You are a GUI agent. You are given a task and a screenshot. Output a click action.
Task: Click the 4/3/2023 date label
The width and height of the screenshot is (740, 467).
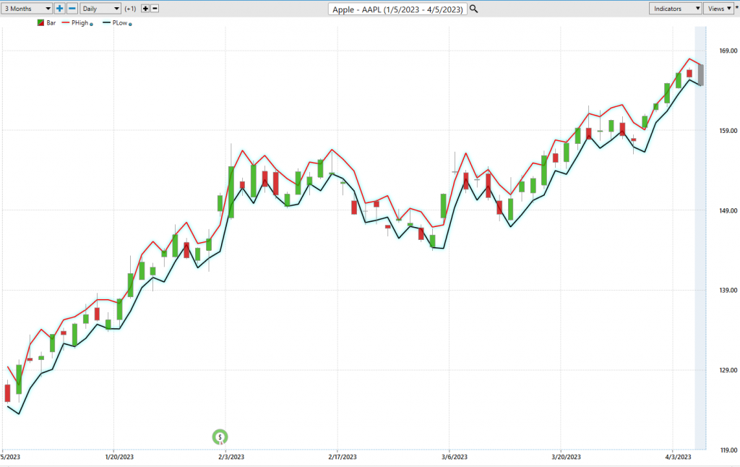pyautogui.click(x=678, y=457)
